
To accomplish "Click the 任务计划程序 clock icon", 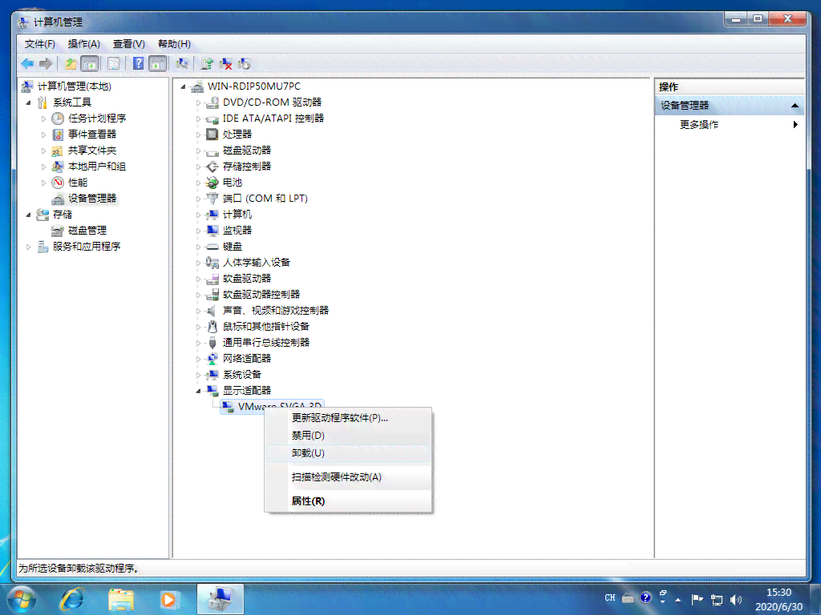I will pyautogui.click(x=58, y=119).
